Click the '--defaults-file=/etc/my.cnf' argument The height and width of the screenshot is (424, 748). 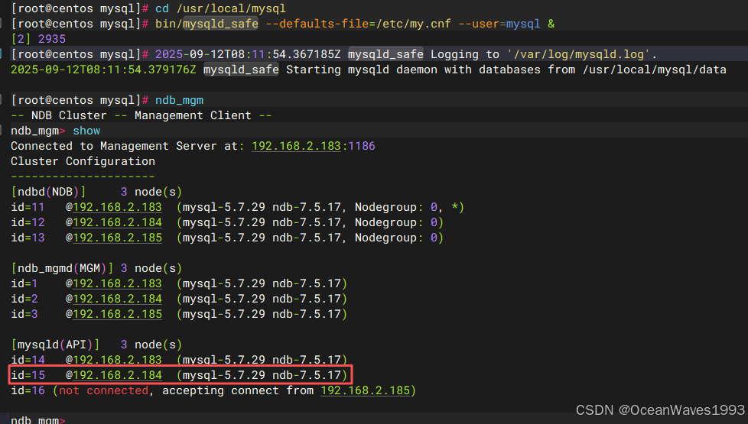(x=358, y=24)
